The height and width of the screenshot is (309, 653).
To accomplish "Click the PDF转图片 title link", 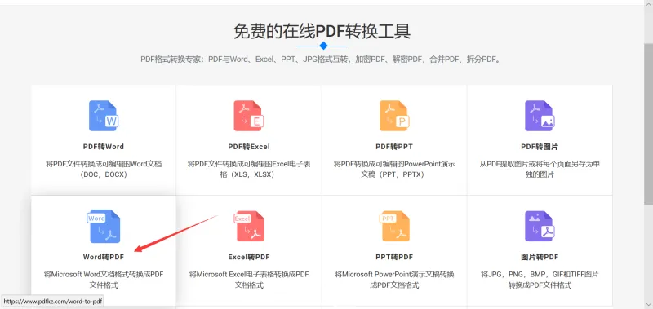I will click(x=540, y=147).
